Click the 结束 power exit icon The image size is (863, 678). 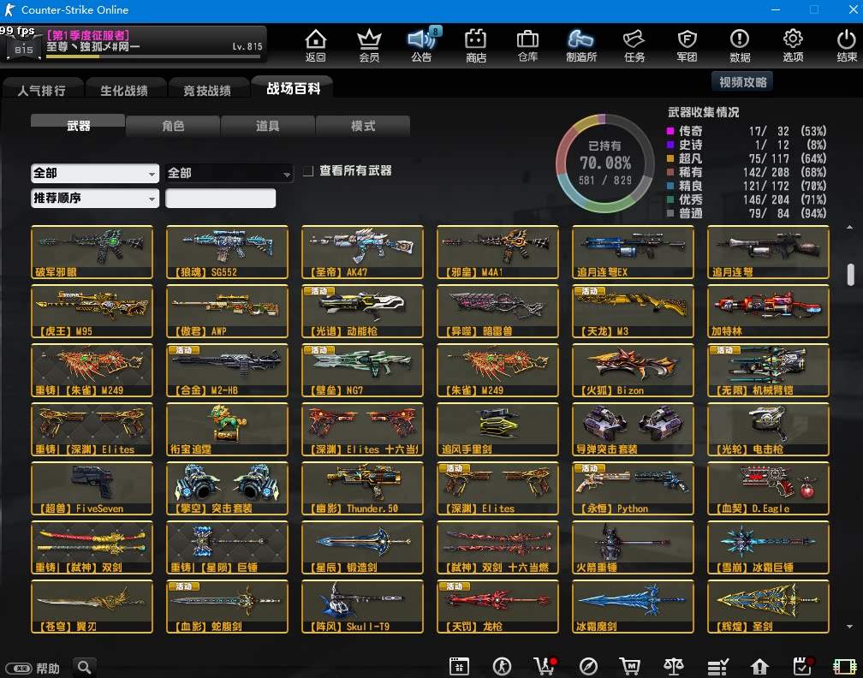[847, 45]
